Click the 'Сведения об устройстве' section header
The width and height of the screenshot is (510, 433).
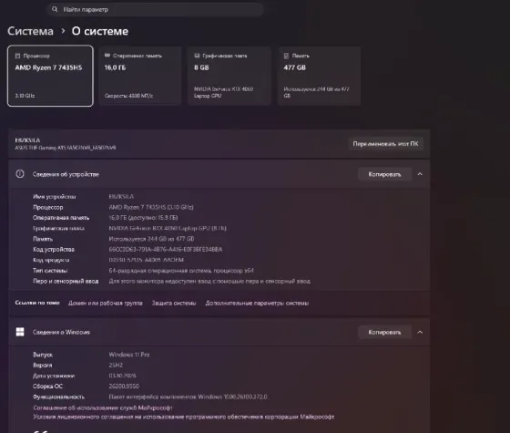tap(219, 174)
